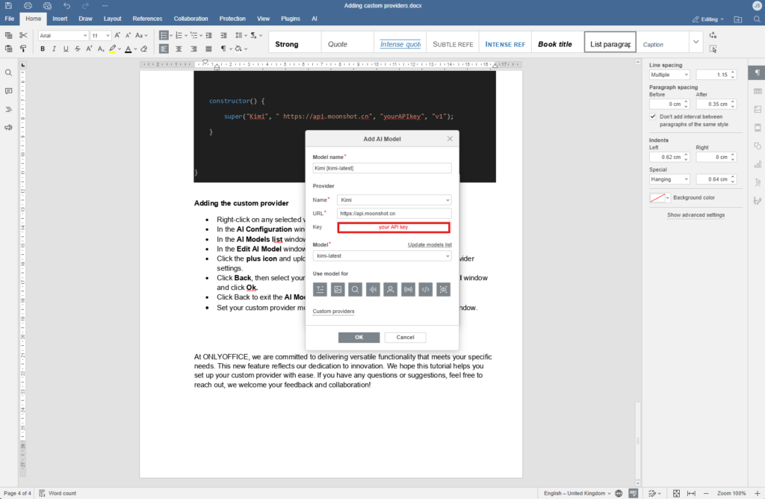Open provider Name Kimi dropdown

click(x=394, y=199)
